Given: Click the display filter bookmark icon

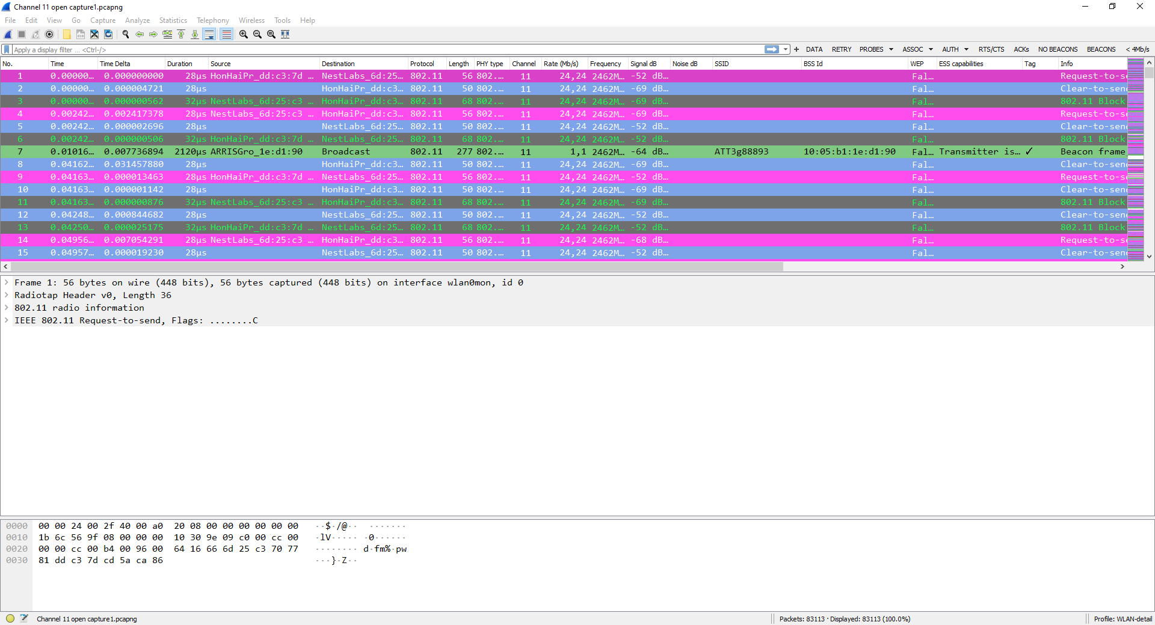Looking at the screenshot, I should [x=7, y=49].
